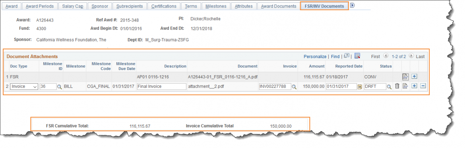Open Doc Type dropdown showing Invoice

pos(24,86)
